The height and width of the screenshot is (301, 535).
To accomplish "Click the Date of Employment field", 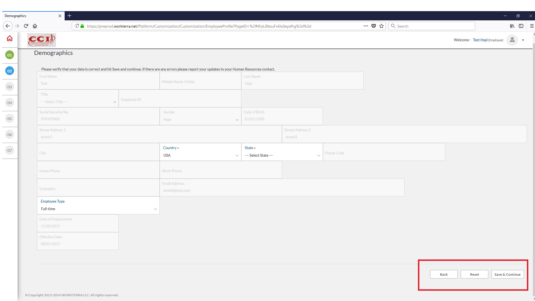I will [78, 223].
